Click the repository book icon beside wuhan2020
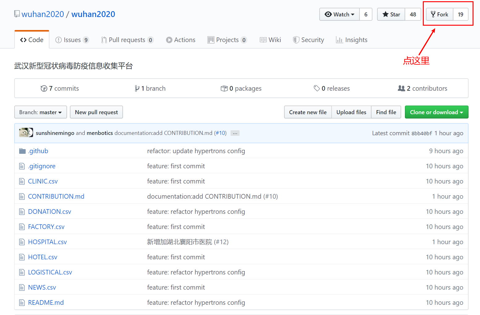The image size is (480, 315). pos(17,14)
